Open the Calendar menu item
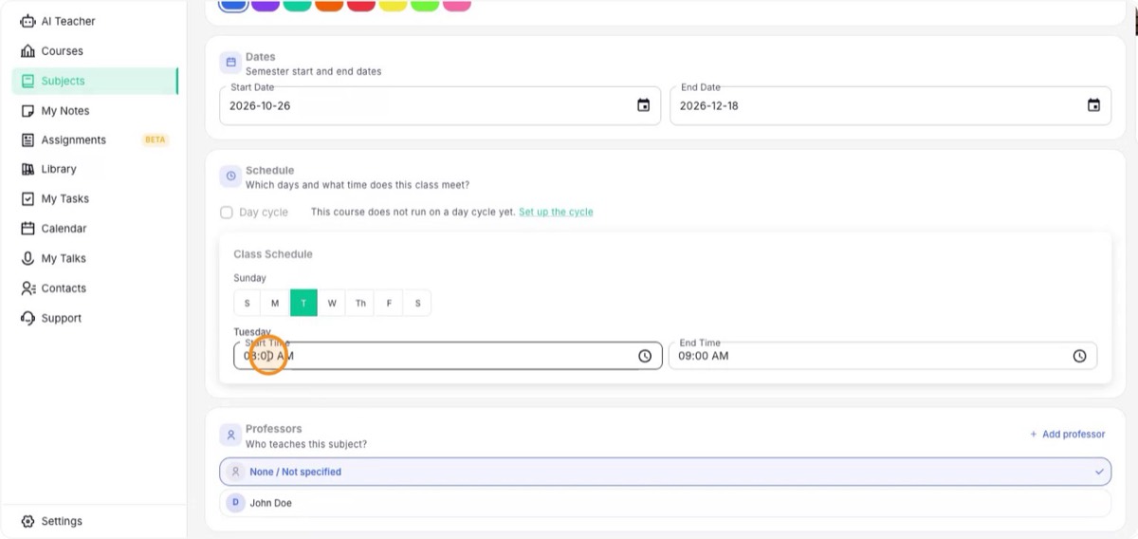The height and width of the screenshot is (539, 1138). [x=95, y=229]
